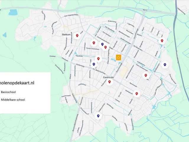
Task: Select the Brakersweg street label
Action: [x=112, y=21]
